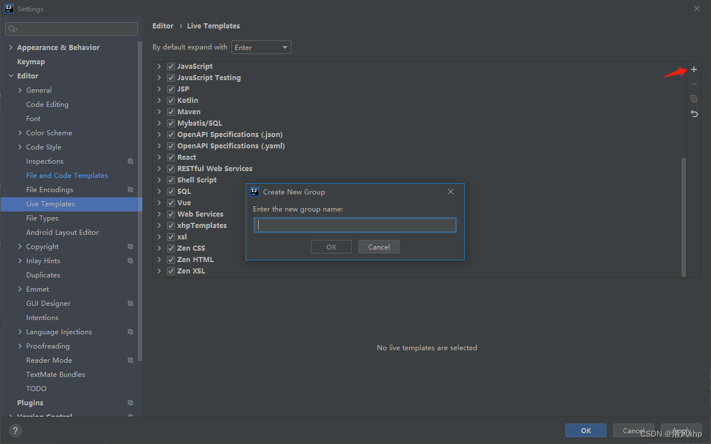Toggle the Zen HTML group checkbox
This screenshot has width=711, height=444.
pyautogui.click(x=171, y=260)
